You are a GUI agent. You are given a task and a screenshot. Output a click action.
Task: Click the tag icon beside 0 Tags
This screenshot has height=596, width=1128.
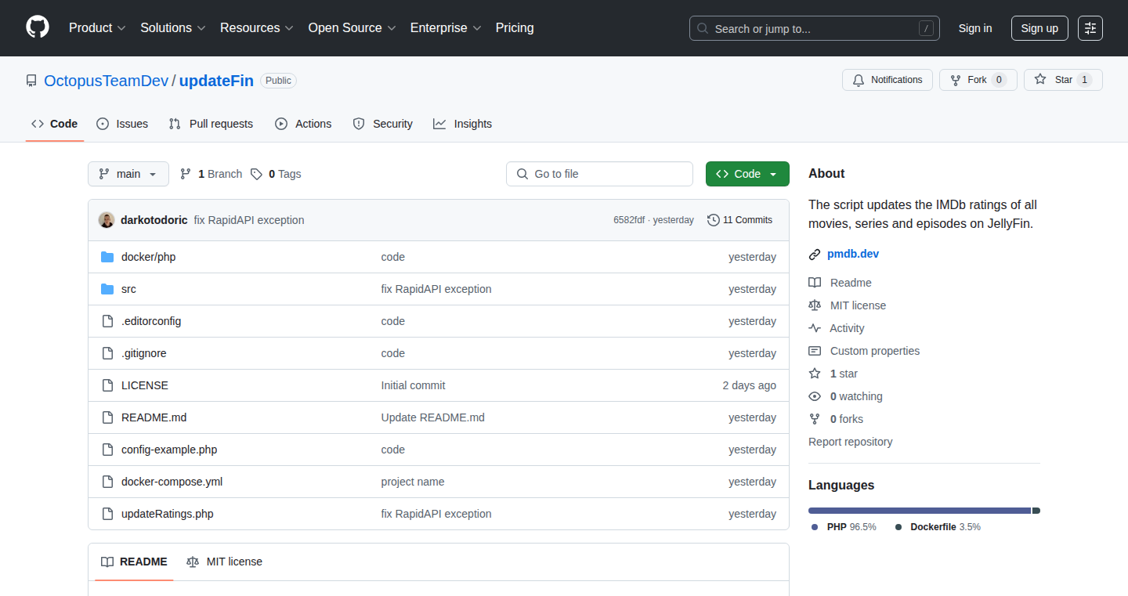(256, 174)
